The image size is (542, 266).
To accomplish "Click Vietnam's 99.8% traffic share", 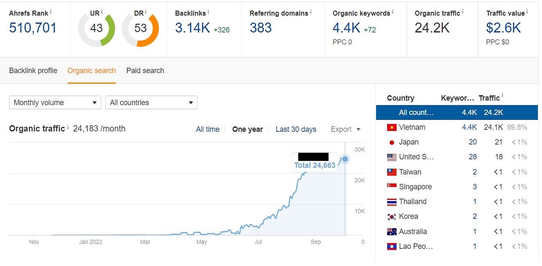I will coord(517,127).
